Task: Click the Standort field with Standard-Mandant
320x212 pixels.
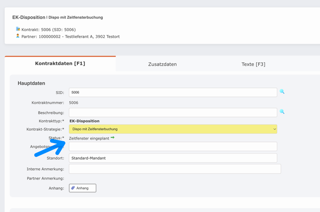Action: (173, 158)
